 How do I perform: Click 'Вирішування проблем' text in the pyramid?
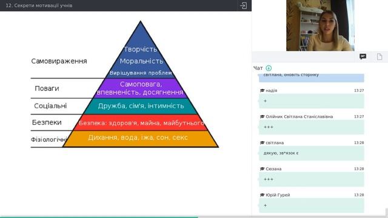pyautogui.click(x=141, y=73)
